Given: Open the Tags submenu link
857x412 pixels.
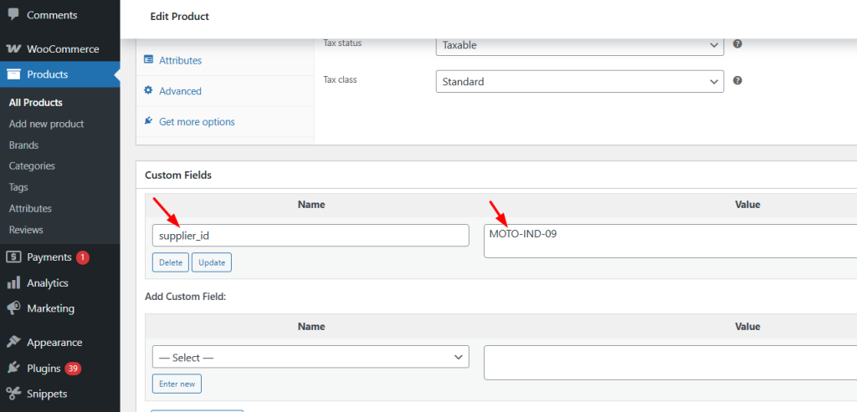Looking at the screenshot, I should tap(18, 187).
